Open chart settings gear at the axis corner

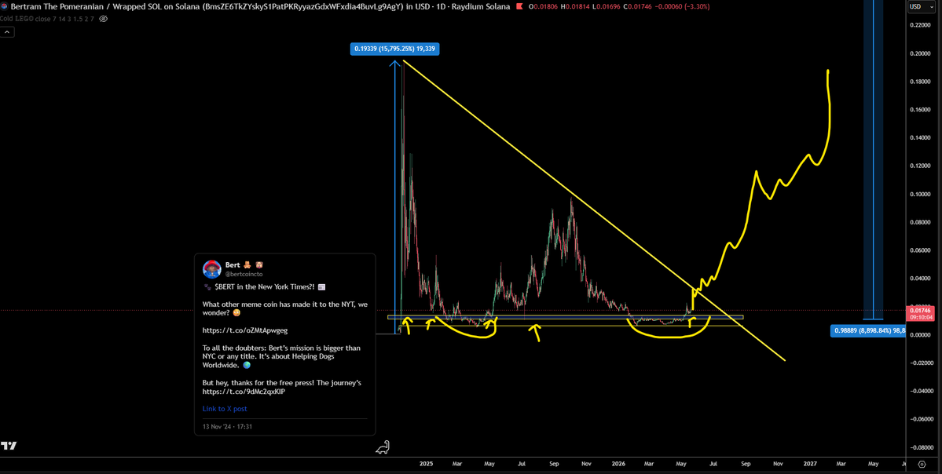922,464
